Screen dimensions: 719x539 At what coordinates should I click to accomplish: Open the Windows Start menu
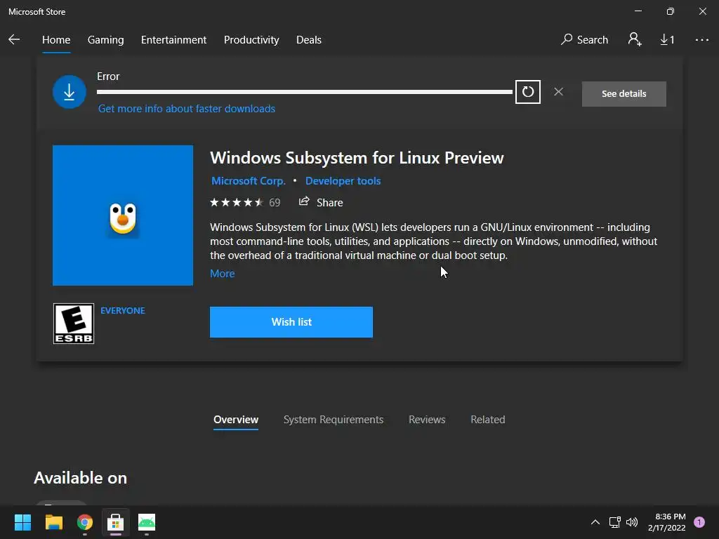[x=22, y=522]
